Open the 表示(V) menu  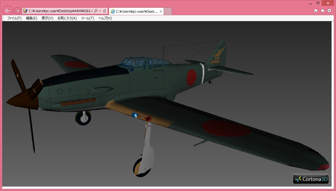tap(47, 18)
